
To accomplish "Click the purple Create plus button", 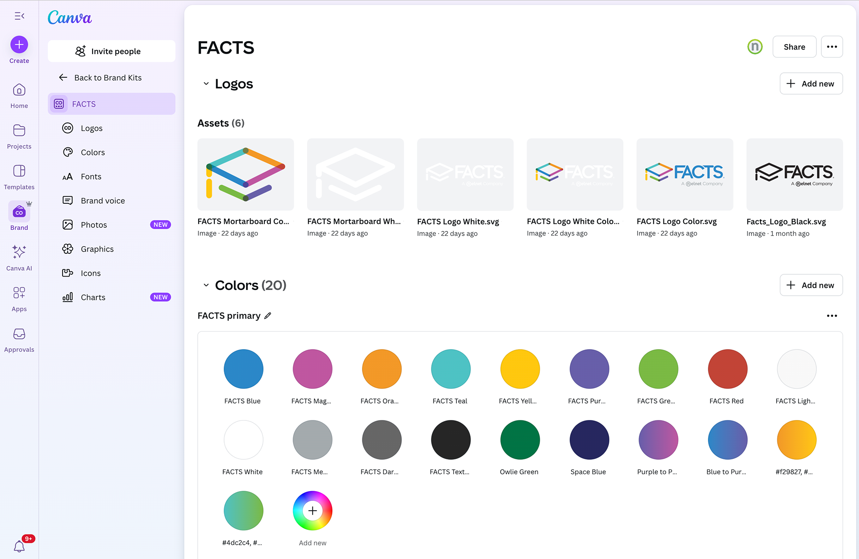I will click(19, 45).
